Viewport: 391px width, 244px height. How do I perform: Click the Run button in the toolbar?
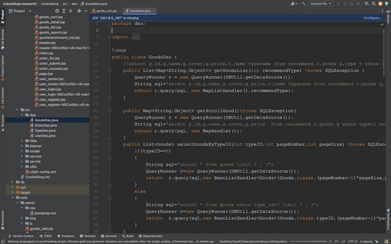(x=338, y=4)
